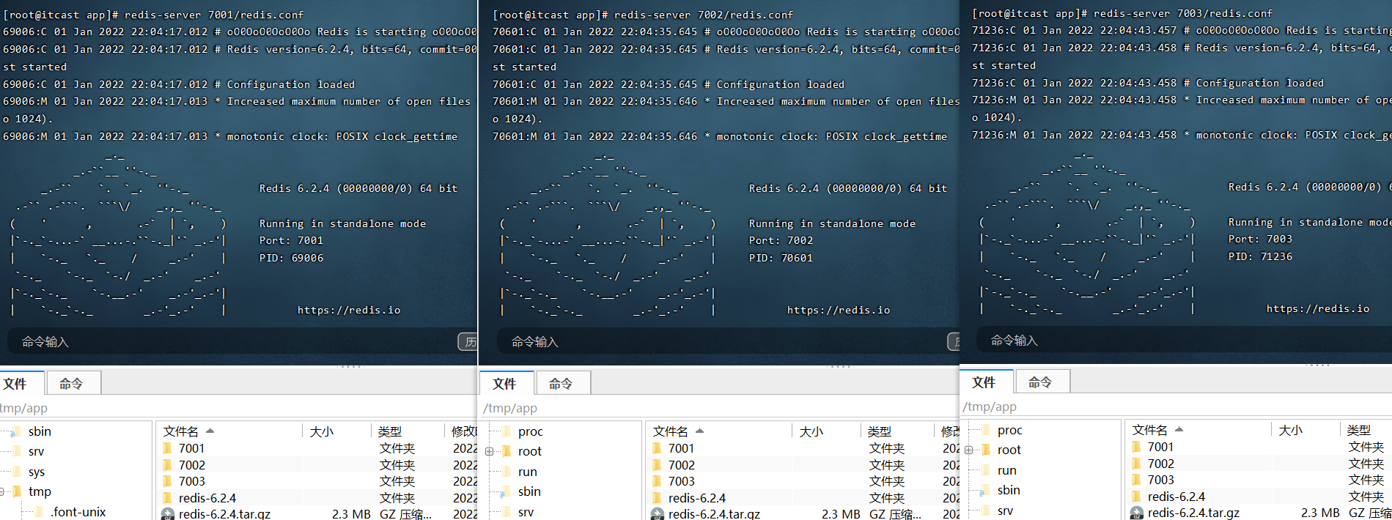Switch to the 命令 tab in right pane
Screen dimensions: 1392x520
(1042, 382)
